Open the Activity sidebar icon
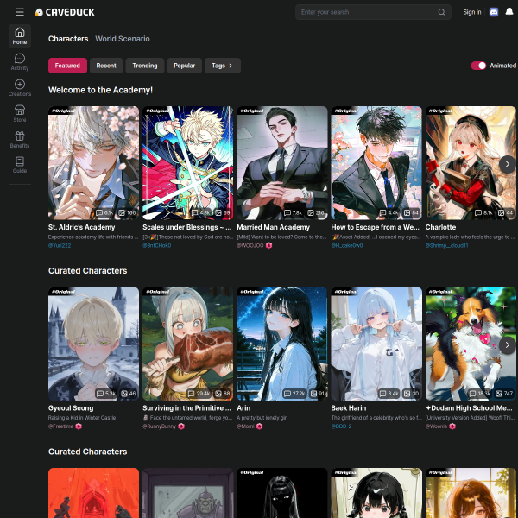Viewport: 518px width, 518px height. (20, 61)
